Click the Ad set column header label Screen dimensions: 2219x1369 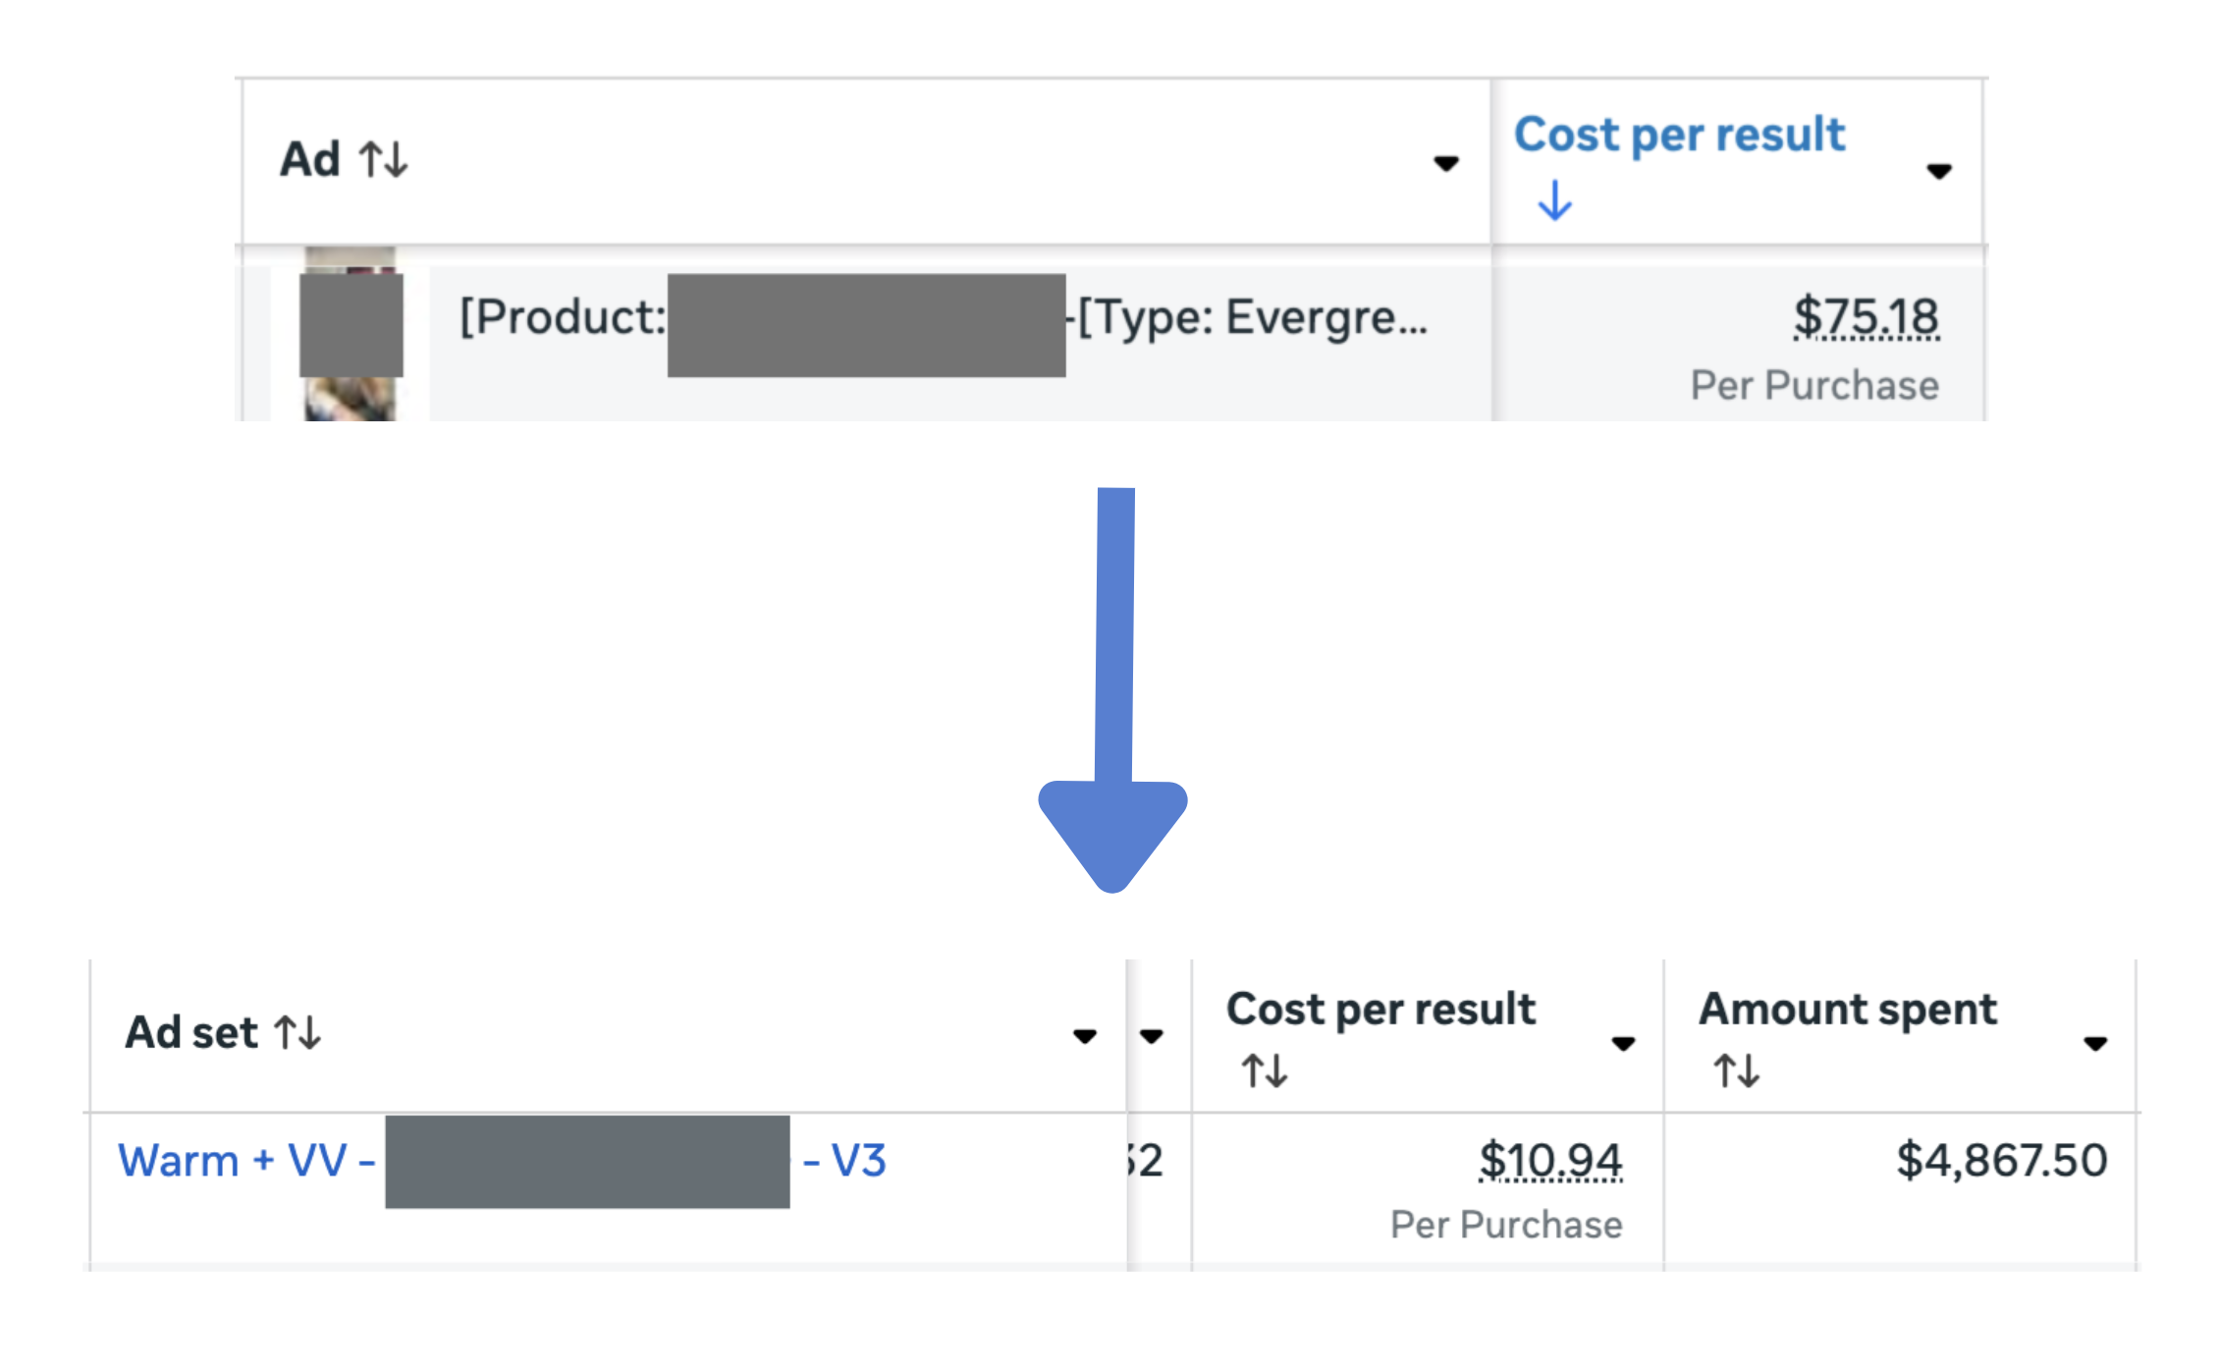pos(191,1033)
